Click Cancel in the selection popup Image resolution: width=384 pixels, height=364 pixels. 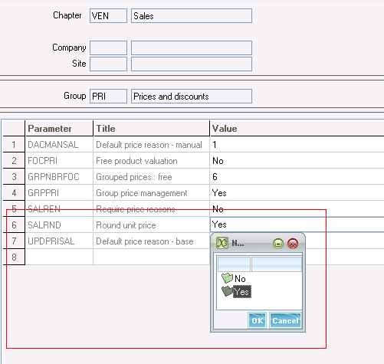(x=285, y=320)
